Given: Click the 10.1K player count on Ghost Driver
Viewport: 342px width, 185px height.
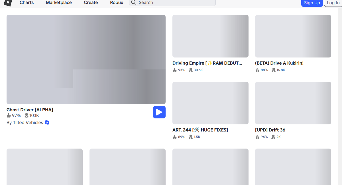Looking at the screenshot, I should [x=32, y=115].
